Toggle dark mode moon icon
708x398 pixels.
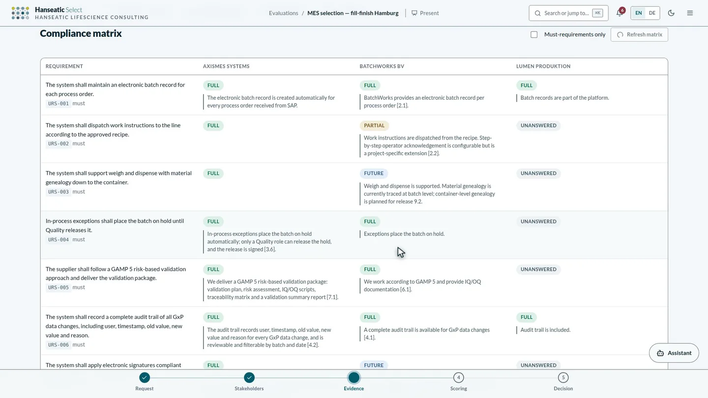click(671, 13)
